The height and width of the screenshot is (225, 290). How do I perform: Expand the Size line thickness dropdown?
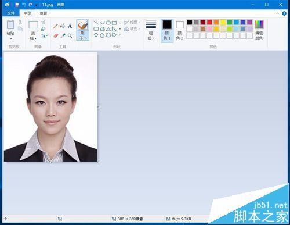(x=151, y=30)
